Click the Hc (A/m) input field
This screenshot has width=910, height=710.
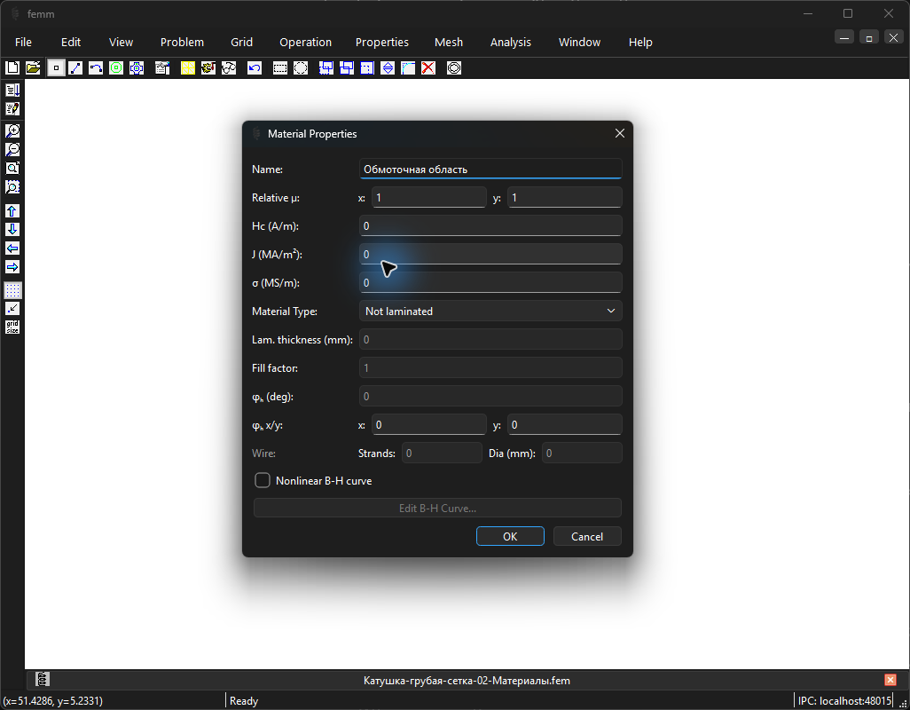point(490,225)
